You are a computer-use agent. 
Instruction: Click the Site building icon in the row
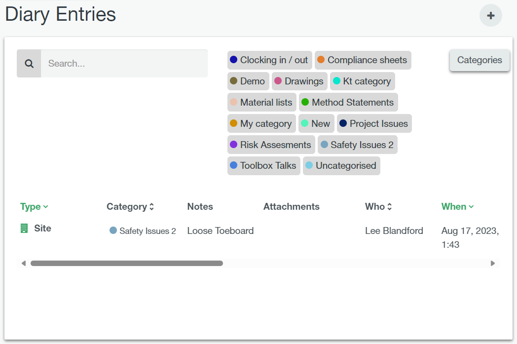(x=24, y=228)
